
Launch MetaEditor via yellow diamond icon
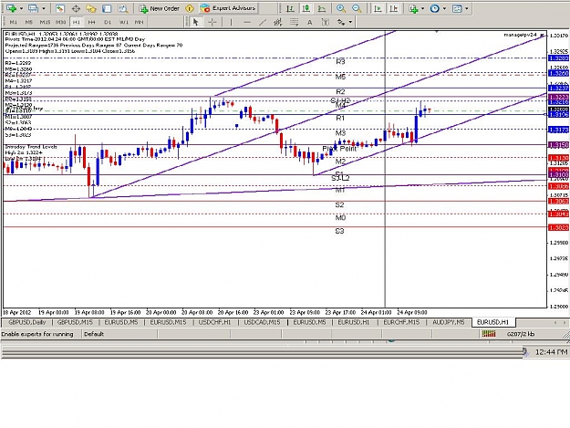pos(190,8)
